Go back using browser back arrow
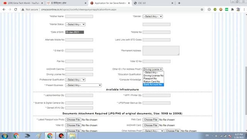Image resolution: width=247 pixels, height=139 pixels. coord(4,9)
